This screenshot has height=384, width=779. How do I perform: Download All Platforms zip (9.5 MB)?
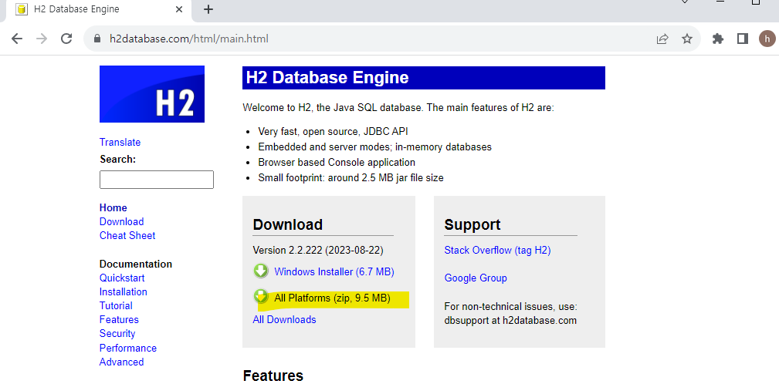pos(332,298)
